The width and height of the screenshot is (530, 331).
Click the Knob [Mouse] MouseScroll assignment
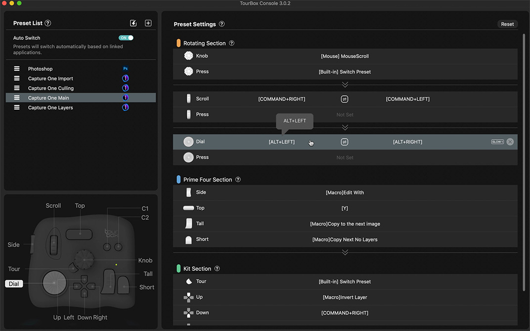tap(345, 56)
